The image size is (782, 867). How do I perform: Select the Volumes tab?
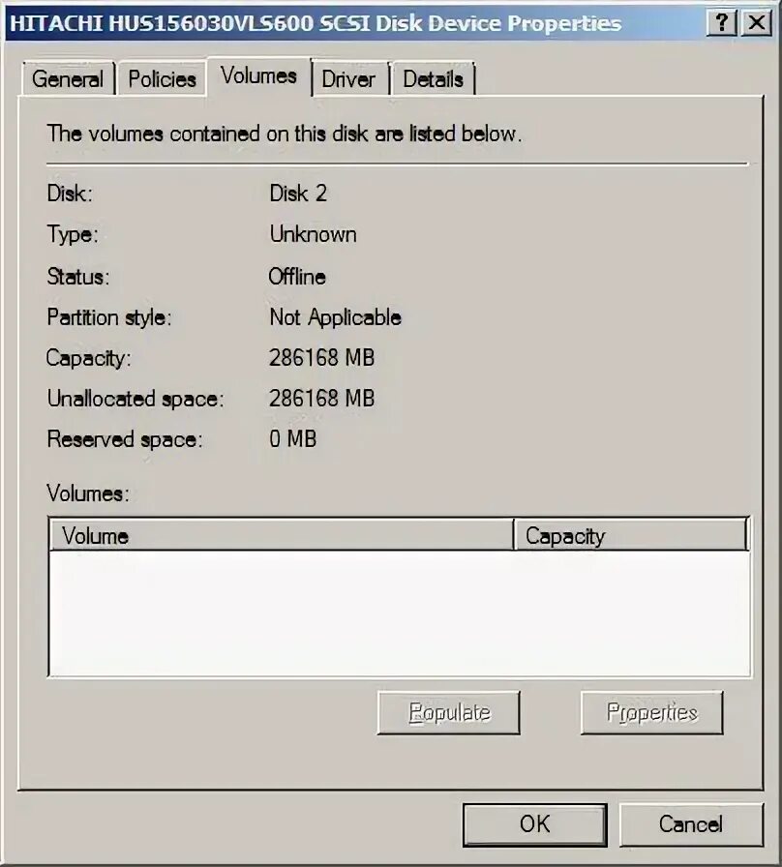[258, 75]
